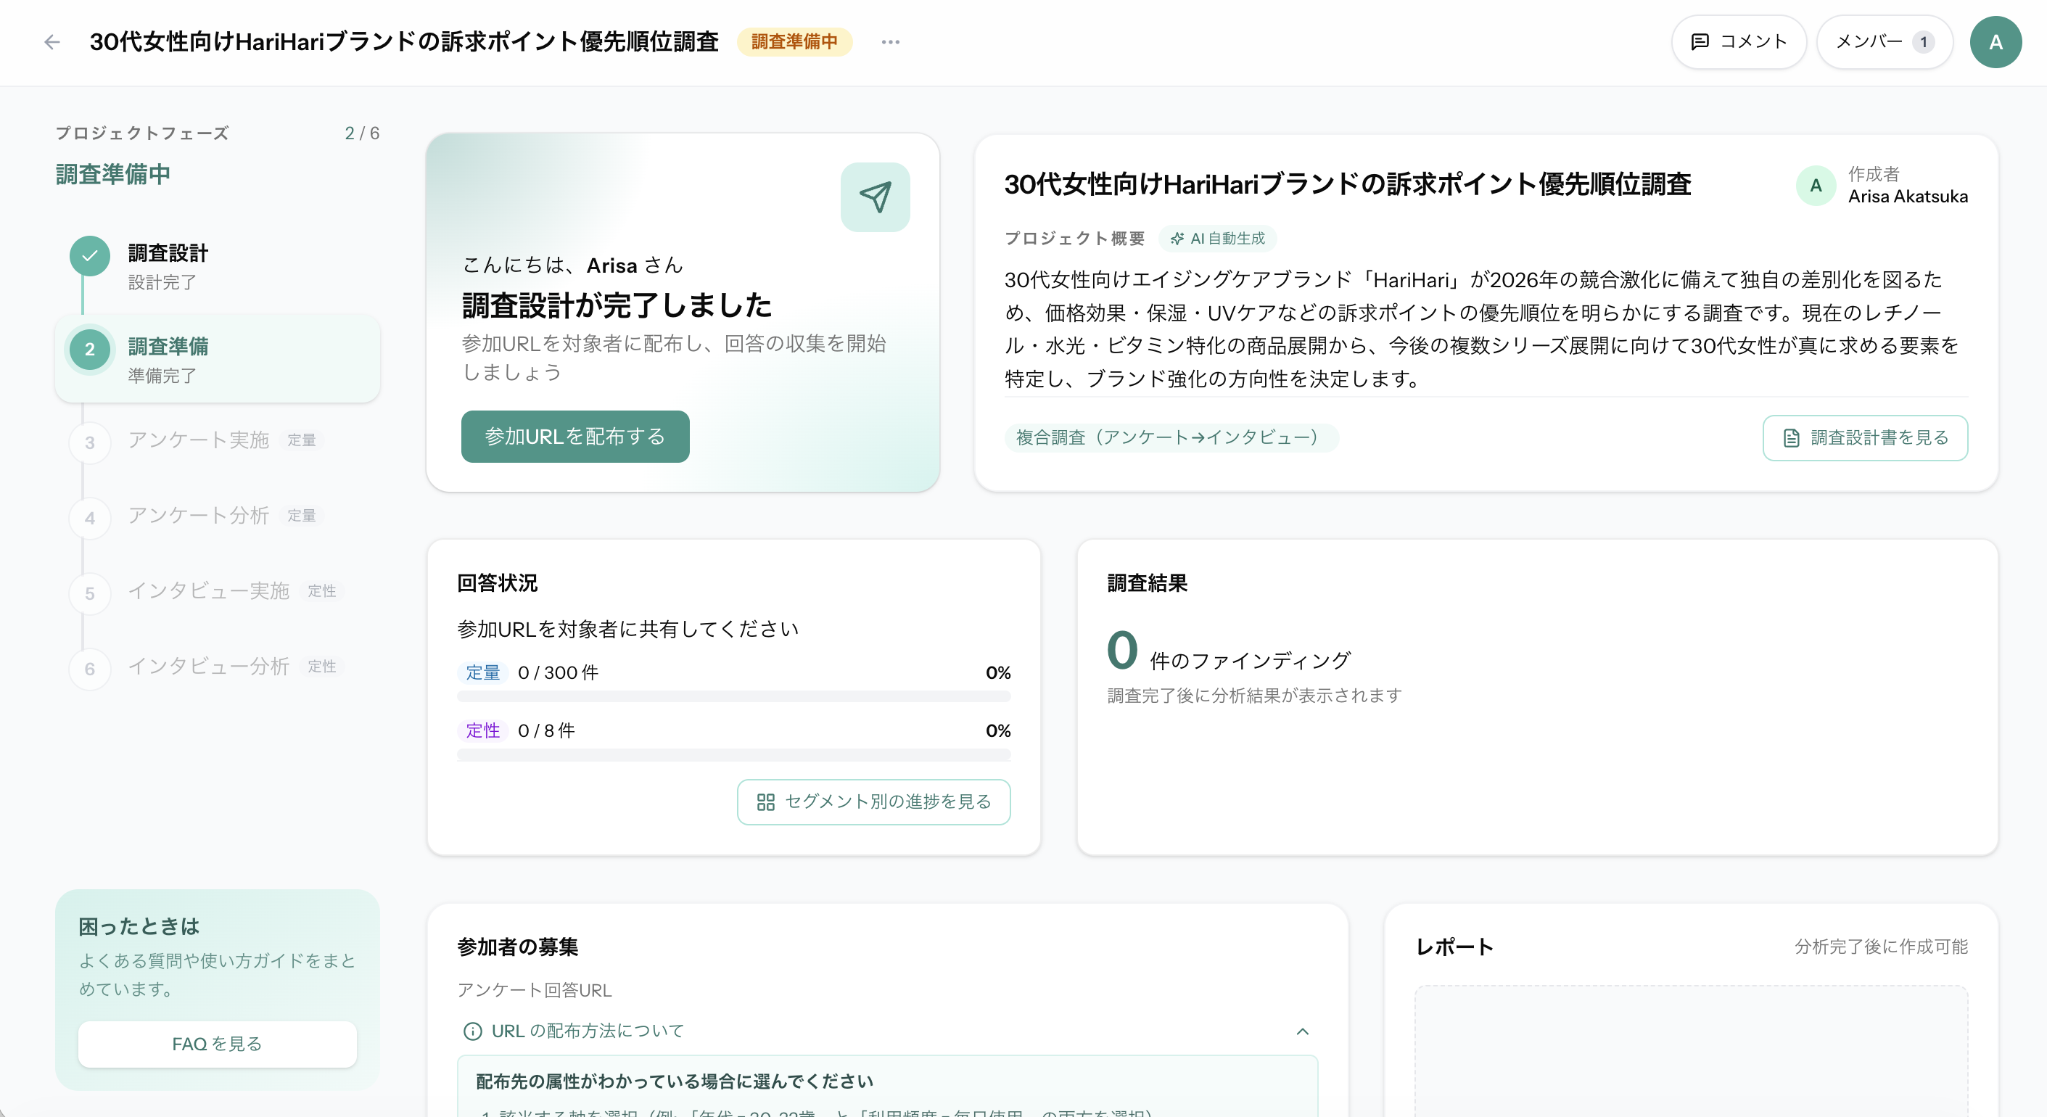Click the 定性 tag in 回答状況
Viewport: 2047px width, 1117px height.
pos(482,731)
